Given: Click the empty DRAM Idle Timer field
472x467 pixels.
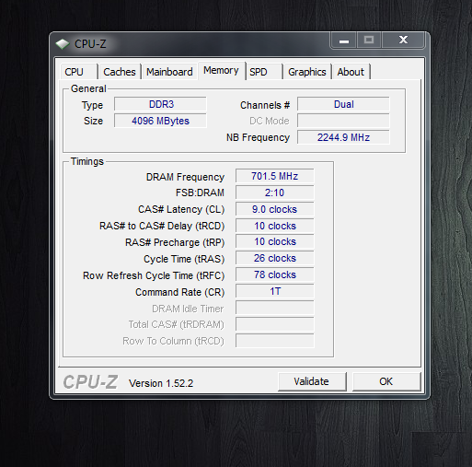Looking at the screenshot, I should pyautogui.click(x=275, y=308).
